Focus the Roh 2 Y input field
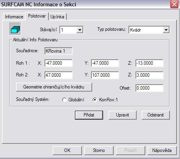The image size is (180, 159). click(105, 75)
